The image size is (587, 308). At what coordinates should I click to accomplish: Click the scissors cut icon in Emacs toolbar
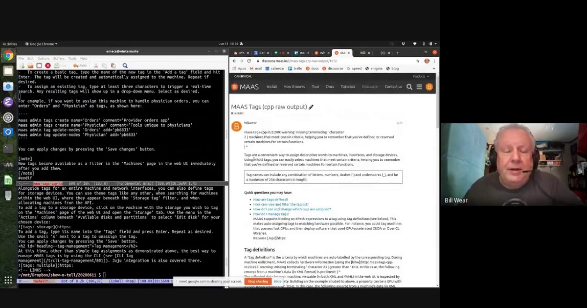point(96,66)
